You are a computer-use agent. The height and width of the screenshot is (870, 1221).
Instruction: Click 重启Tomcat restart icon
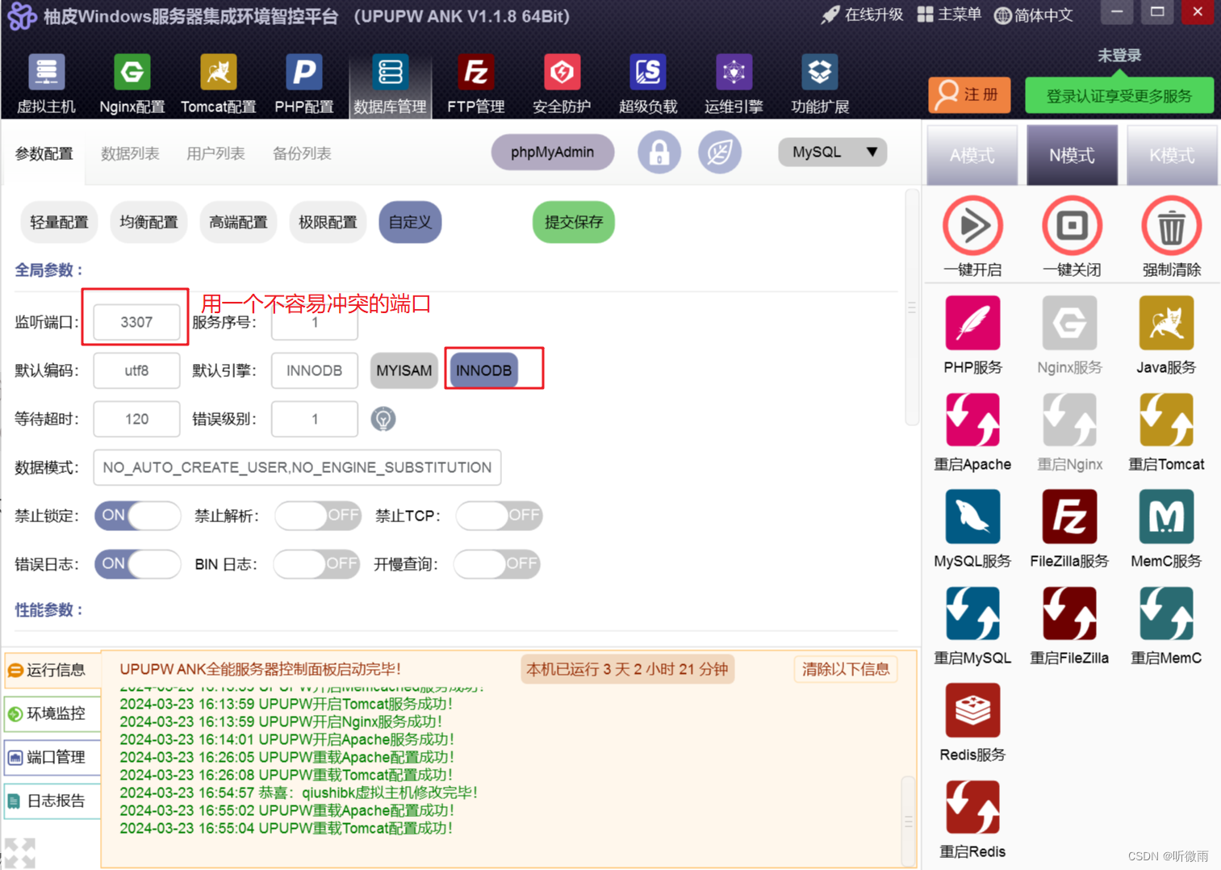(x=1166, y=420)
